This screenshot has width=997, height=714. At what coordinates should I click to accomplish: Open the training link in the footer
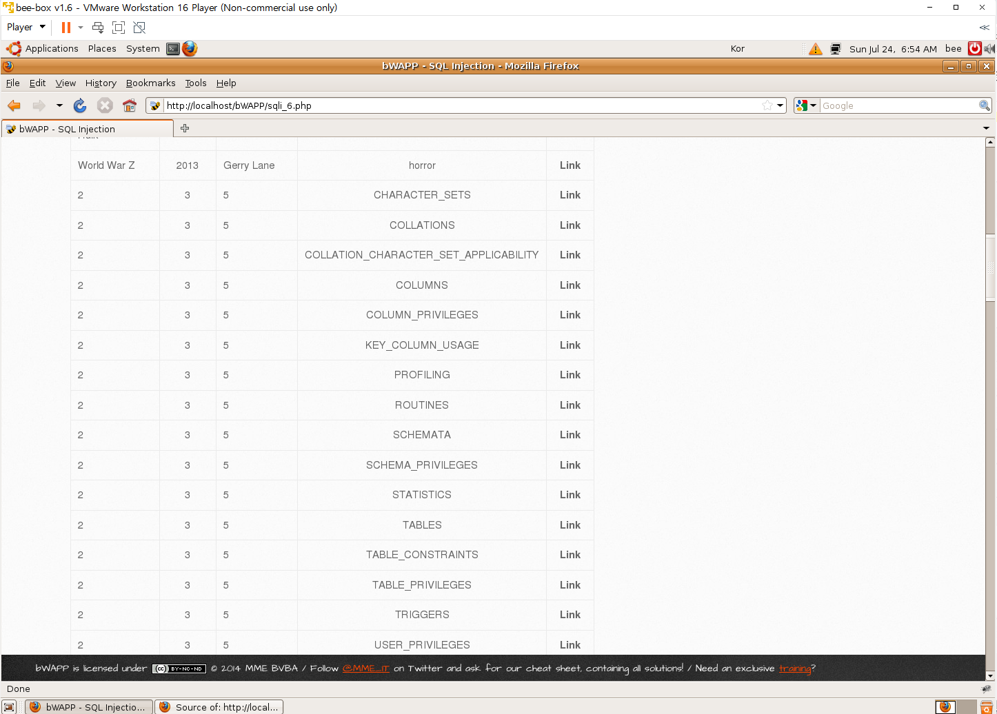[795, 668]
